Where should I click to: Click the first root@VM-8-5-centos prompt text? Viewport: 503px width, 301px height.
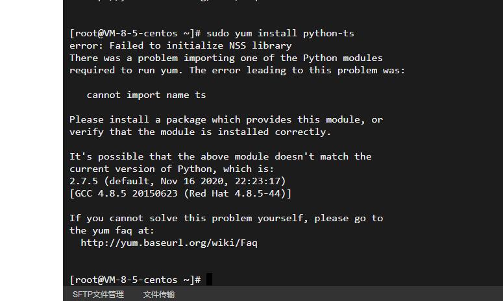[135, 33]
